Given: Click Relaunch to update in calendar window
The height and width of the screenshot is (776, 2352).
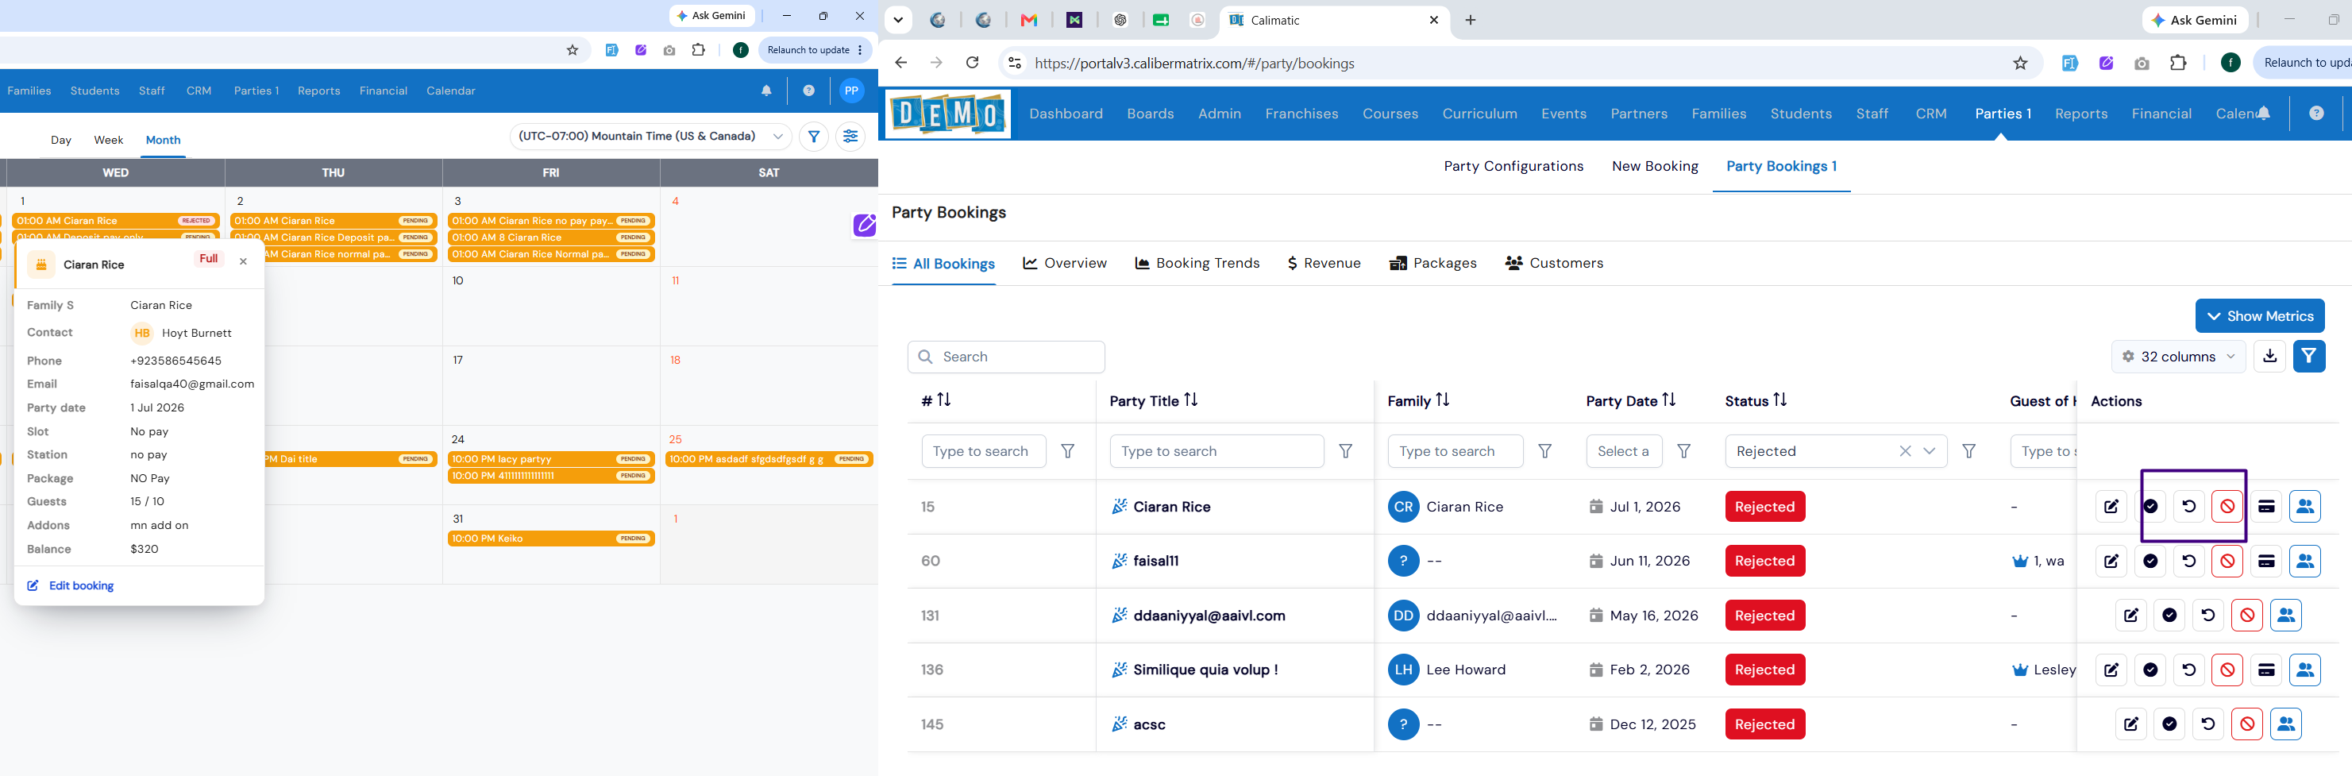Looking at the screenshot, I should click(814, 50).
